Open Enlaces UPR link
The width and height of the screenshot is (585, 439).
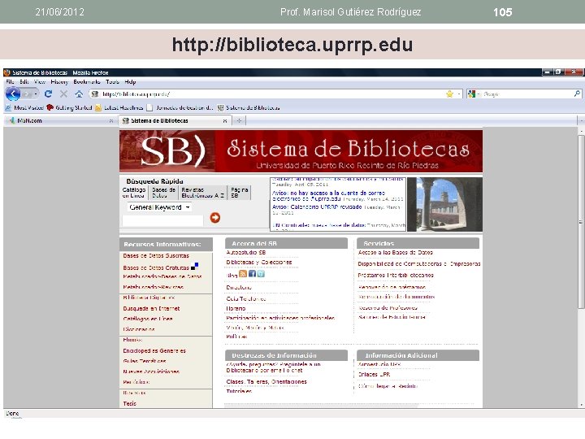pos(374,374)
